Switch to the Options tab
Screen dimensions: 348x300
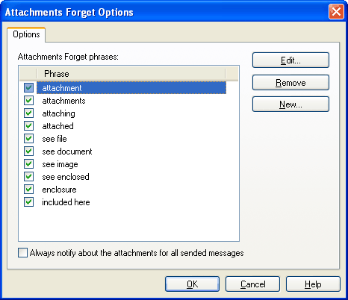[x=26, y=34]
